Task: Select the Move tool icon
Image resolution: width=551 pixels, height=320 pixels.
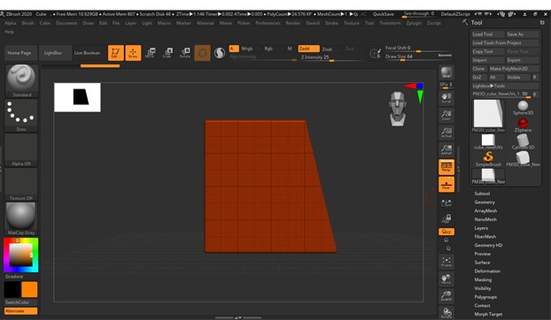Action: point(151,53)
